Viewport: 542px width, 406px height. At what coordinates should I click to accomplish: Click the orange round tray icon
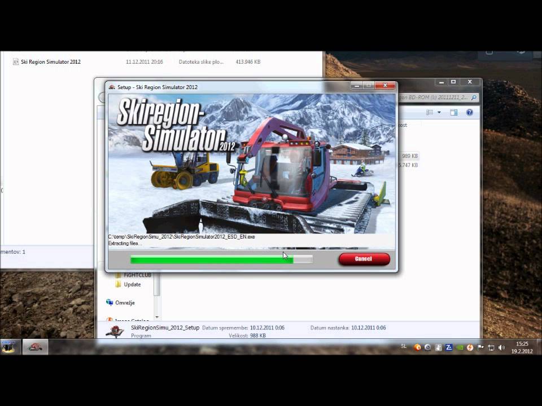coord(417,347)
